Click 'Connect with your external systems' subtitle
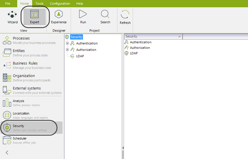Screen dimensions: 248x159 click(x=37, y=93)
